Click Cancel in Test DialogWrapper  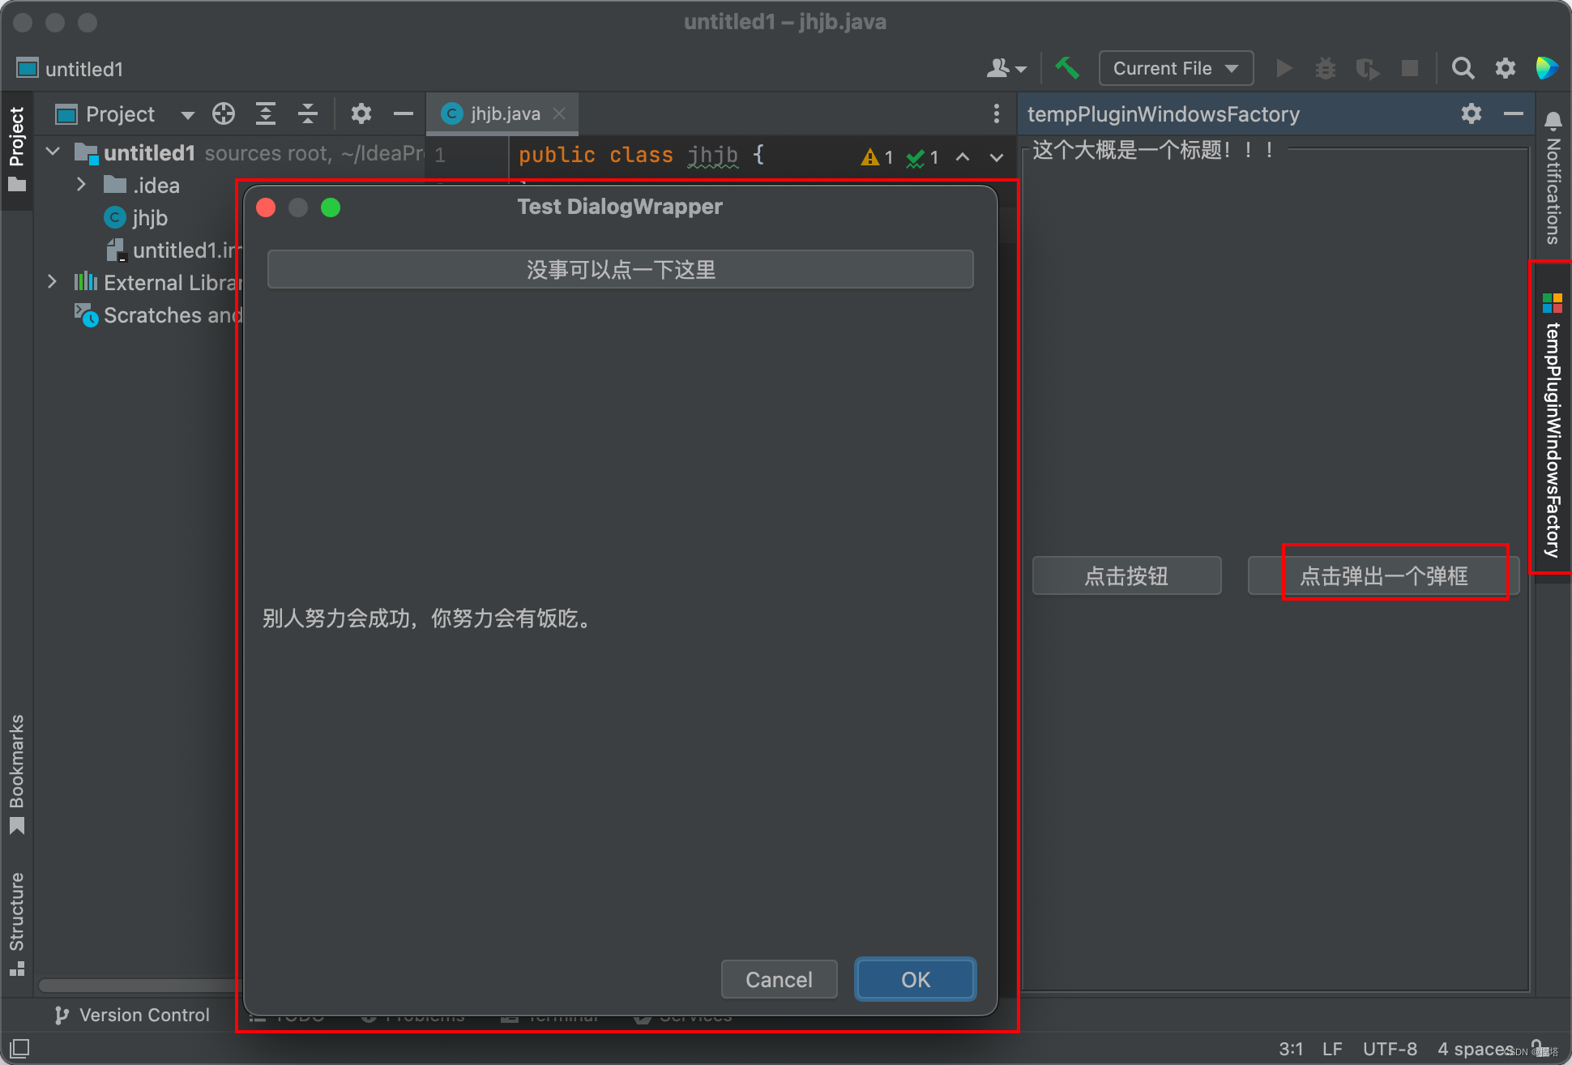pyautogui.click(x=779, y=980)
